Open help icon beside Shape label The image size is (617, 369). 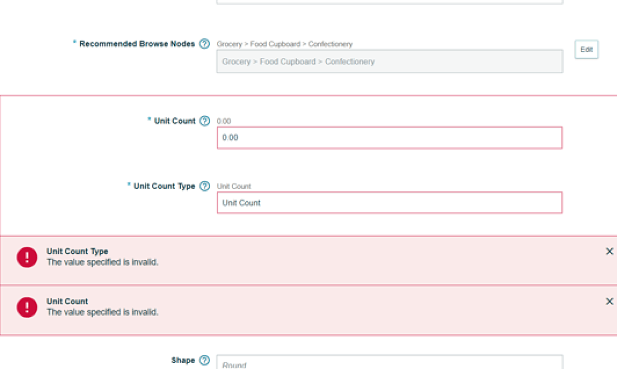point(204,361)
